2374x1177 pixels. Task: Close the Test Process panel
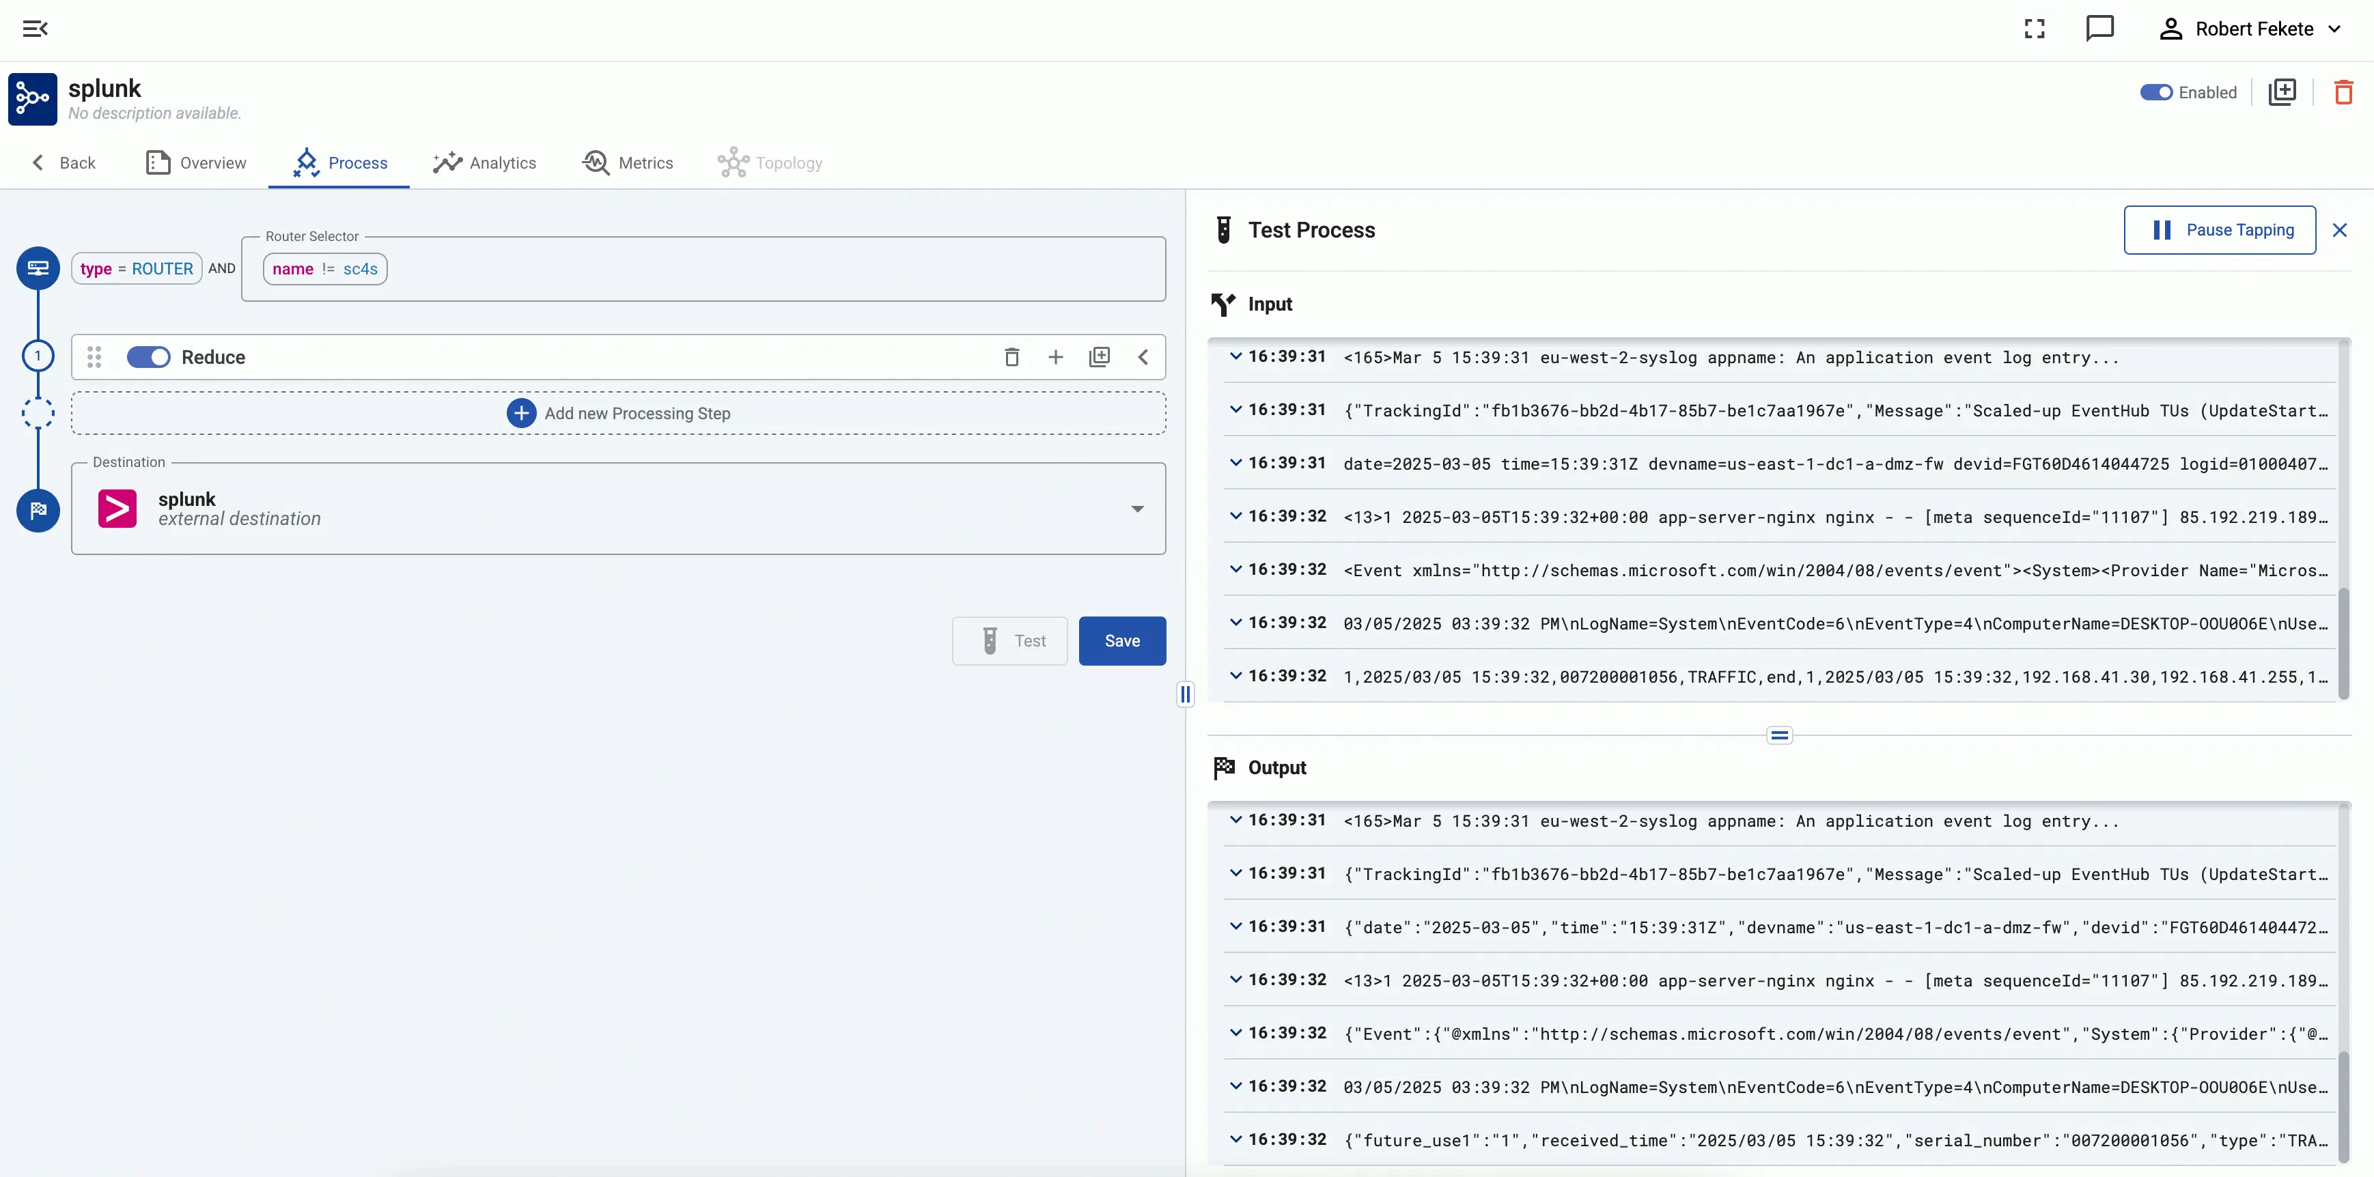pyautogui.click(x=2339, y=230)
